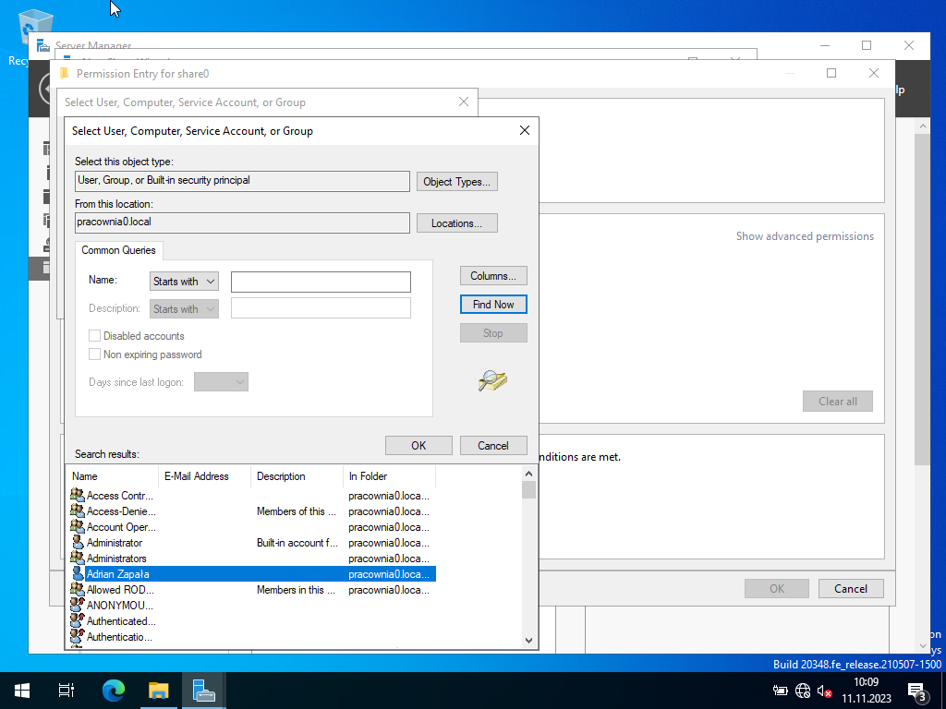The height and width of the screenshot is (709, 946).
Task: Open File Explorer from the taskbar
Action: point(159,691)
